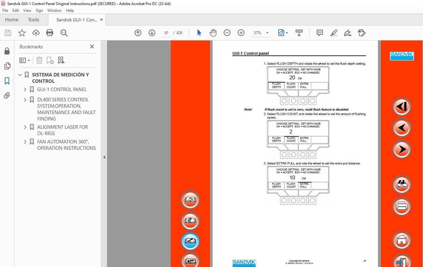Click Sandvik logo at top right

(x=402, y=56)
